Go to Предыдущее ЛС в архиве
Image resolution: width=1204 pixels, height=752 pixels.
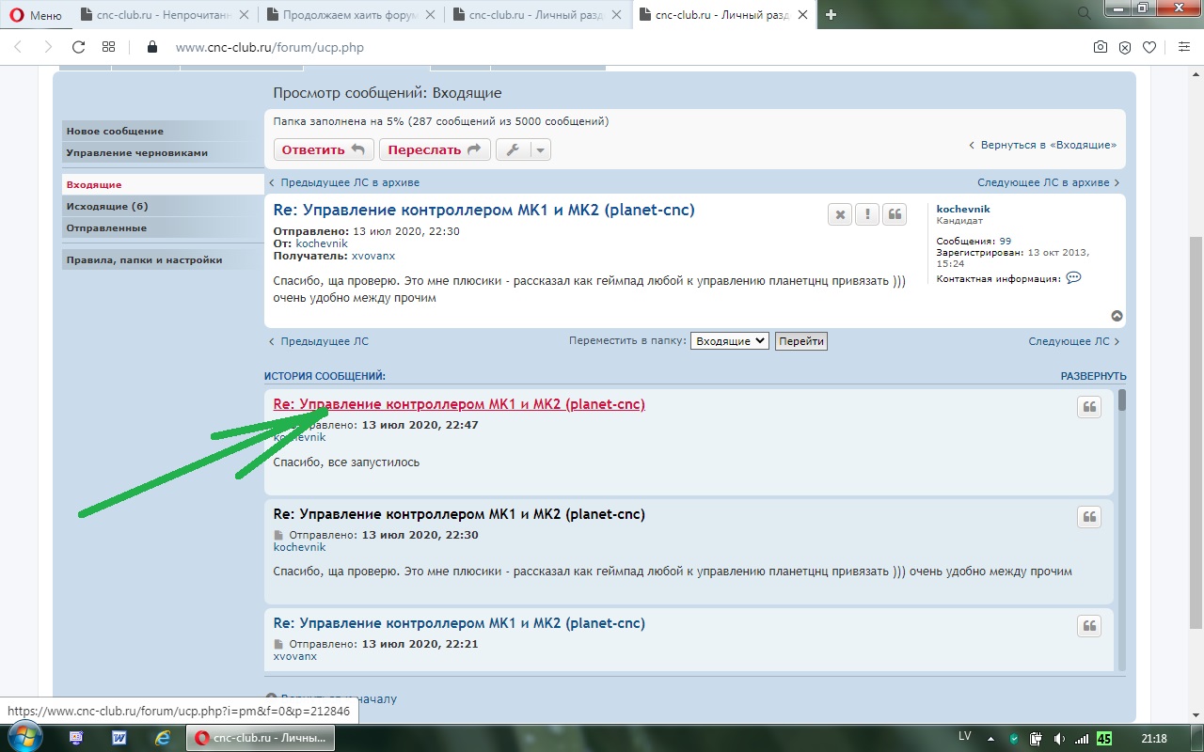[344, 182]
